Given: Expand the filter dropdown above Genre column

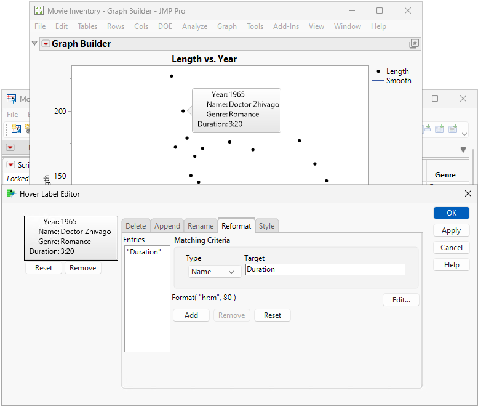Looking at the screenshot, I should (463, 150).
